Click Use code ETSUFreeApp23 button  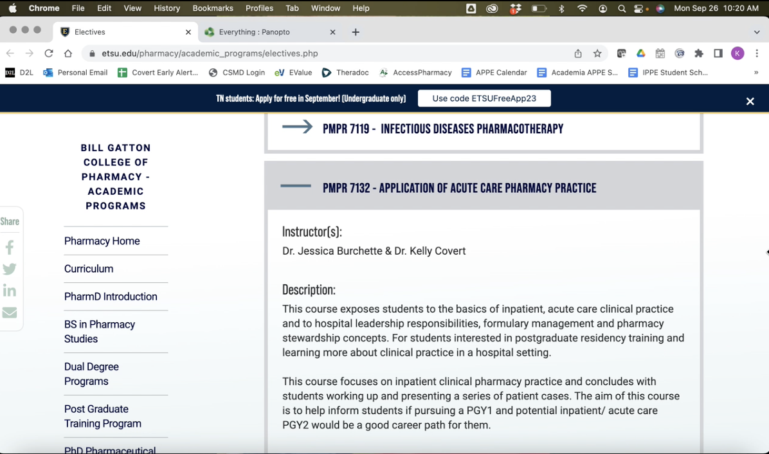[x=484, y=98]
